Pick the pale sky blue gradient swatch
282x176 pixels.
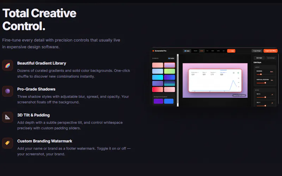coord(158,71)
